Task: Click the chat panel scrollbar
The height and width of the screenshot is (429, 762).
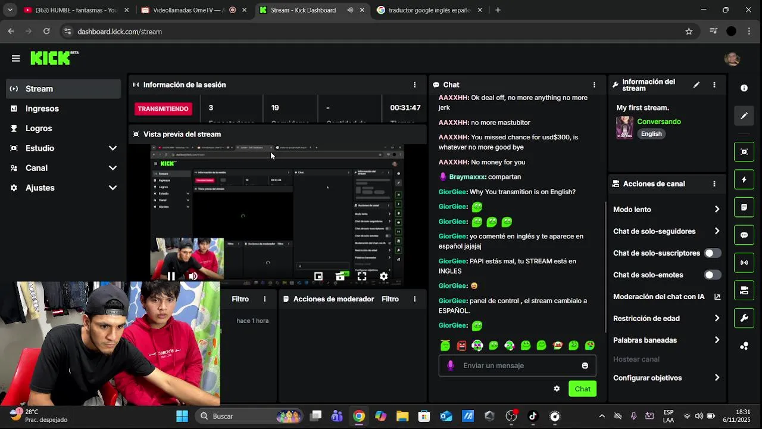Action: [x=605, y=268]
